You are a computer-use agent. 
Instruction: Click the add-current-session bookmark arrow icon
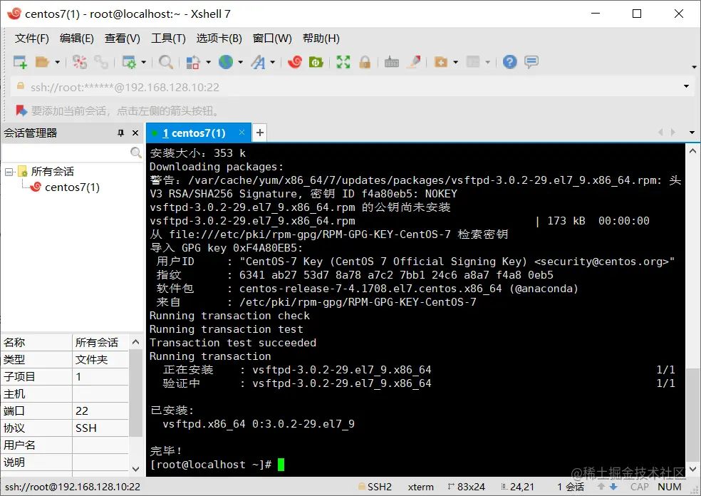21,110
